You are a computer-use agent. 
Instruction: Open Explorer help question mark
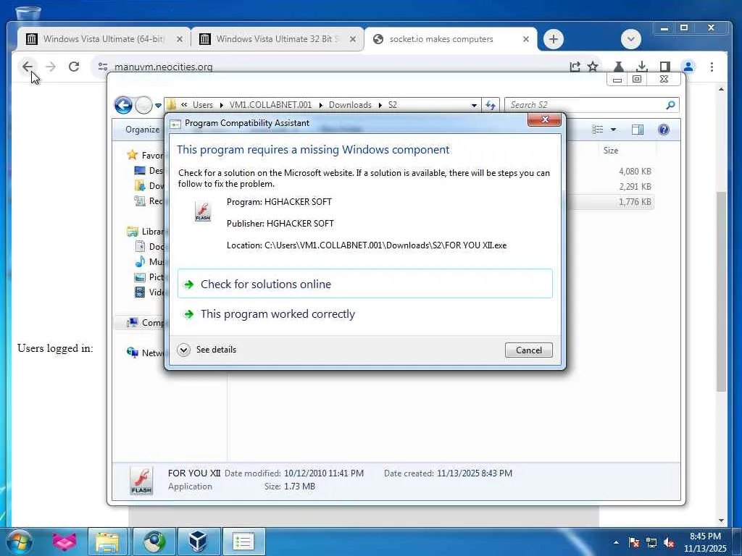tap(664, 130)
